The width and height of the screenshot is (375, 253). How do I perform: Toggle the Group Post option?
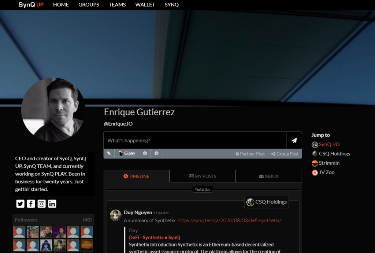pyautogui.click(x=285, y=154)
